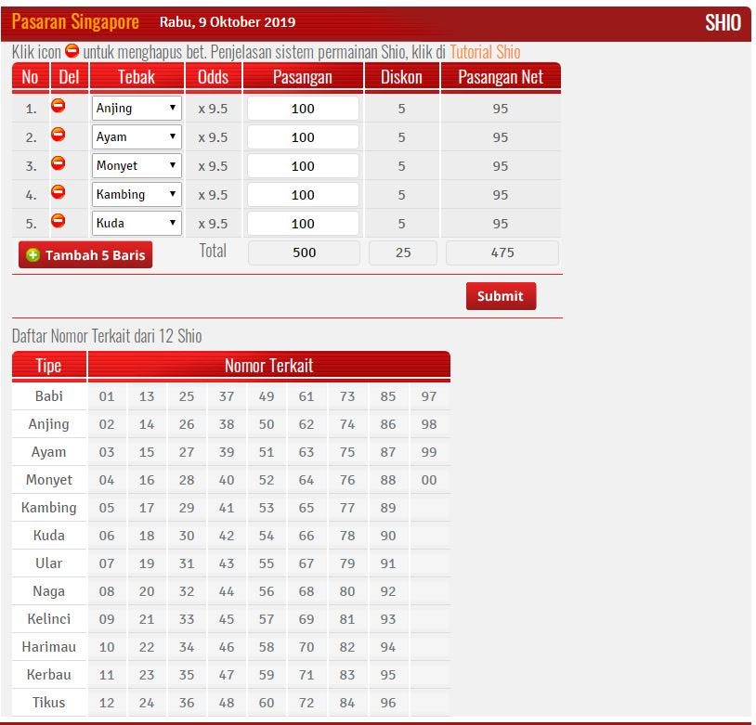Viewport: 756px width, 725px height.
Task: Click bet amount field for the Kambing row
Action: coord(303,195)
